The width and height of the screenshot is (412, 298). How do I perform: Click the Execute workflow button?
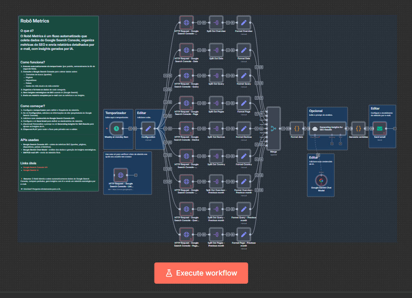tap(201, 273)
